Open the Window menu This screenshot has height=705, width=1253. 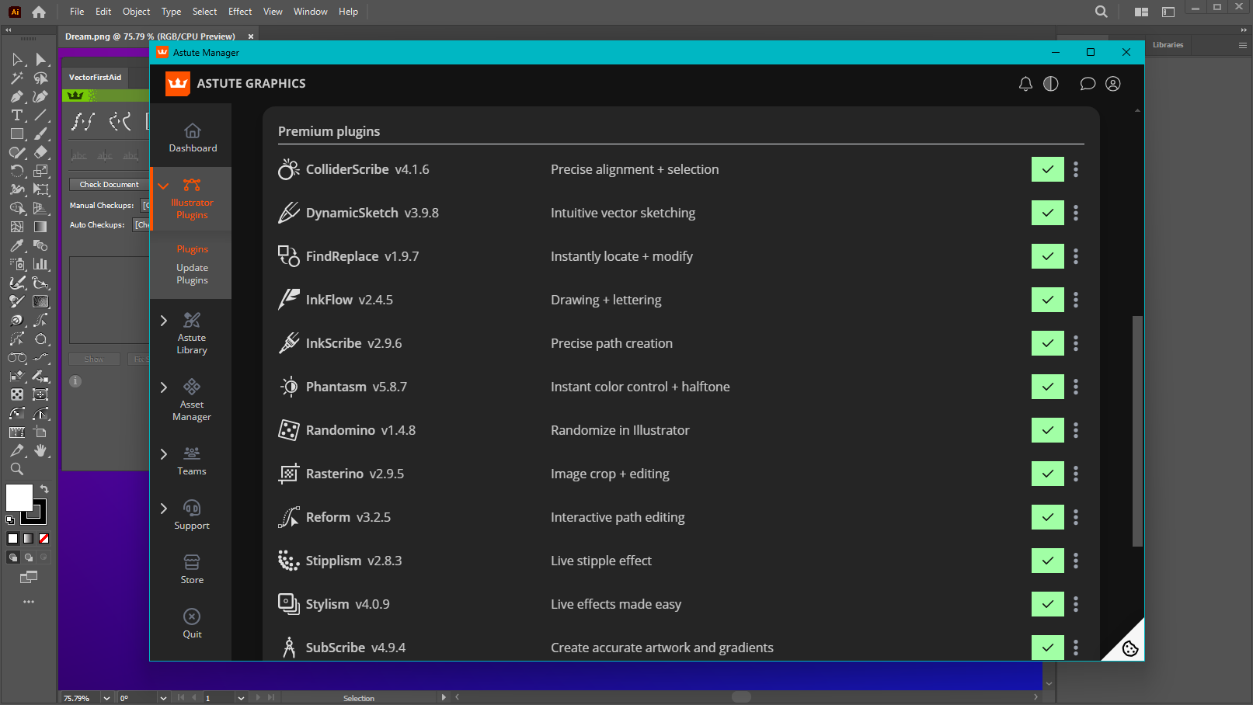310,12
